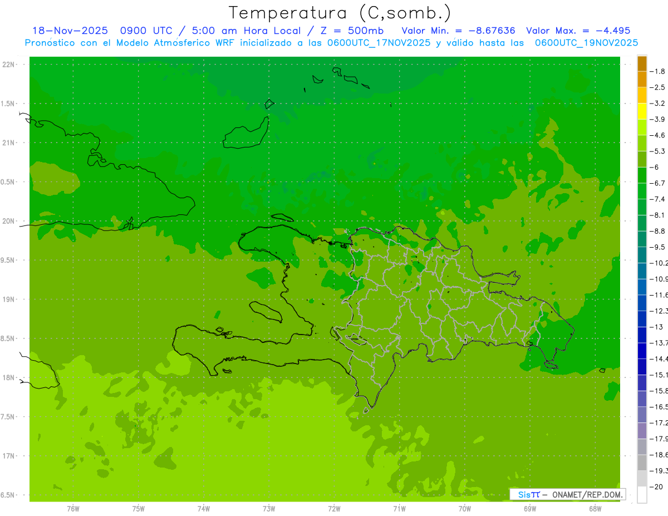The image size is (668, 516).
Task: Pick the olive-green swatch between -5.3 and -6
Action: pos(642,159)
